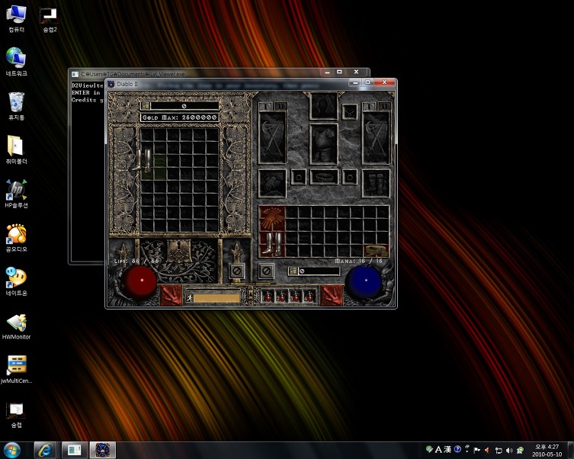Screen dimensions: 574x459
Task: Select the 컴퓨터 desktop icon
Action: [16, 19]
